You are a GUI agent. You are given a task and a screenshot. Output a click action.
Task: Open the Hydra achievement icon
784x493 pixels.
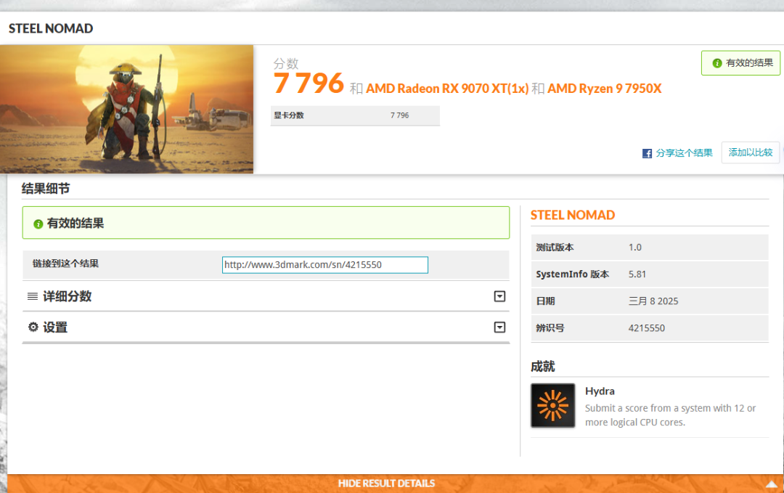(552, 405)
